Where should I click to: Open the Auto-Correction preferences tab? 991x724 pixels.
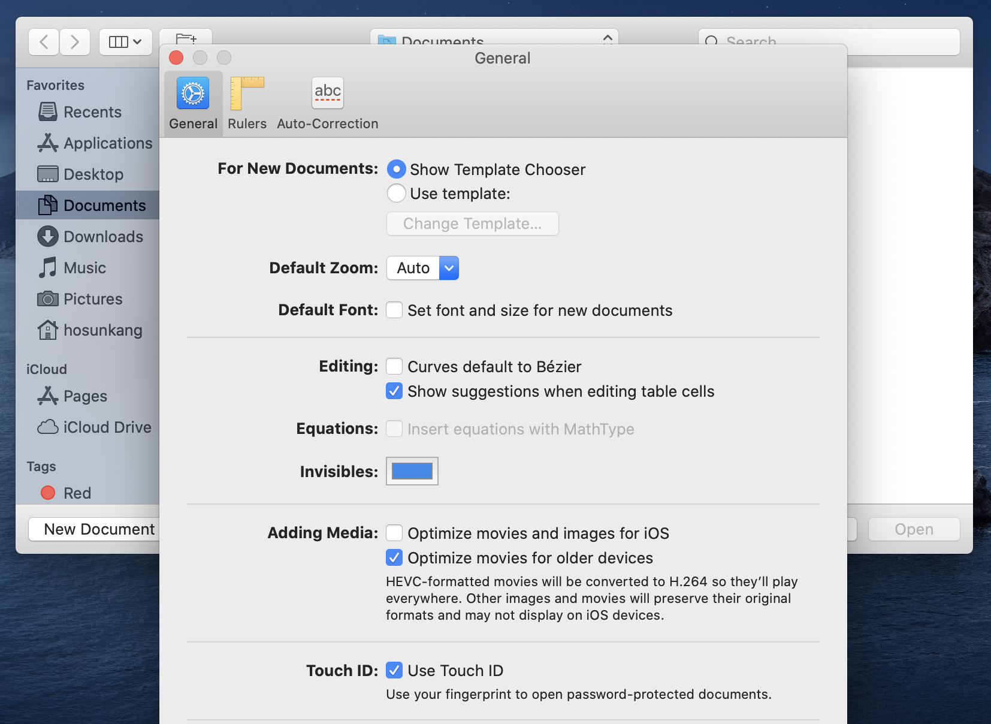(327, 104)
